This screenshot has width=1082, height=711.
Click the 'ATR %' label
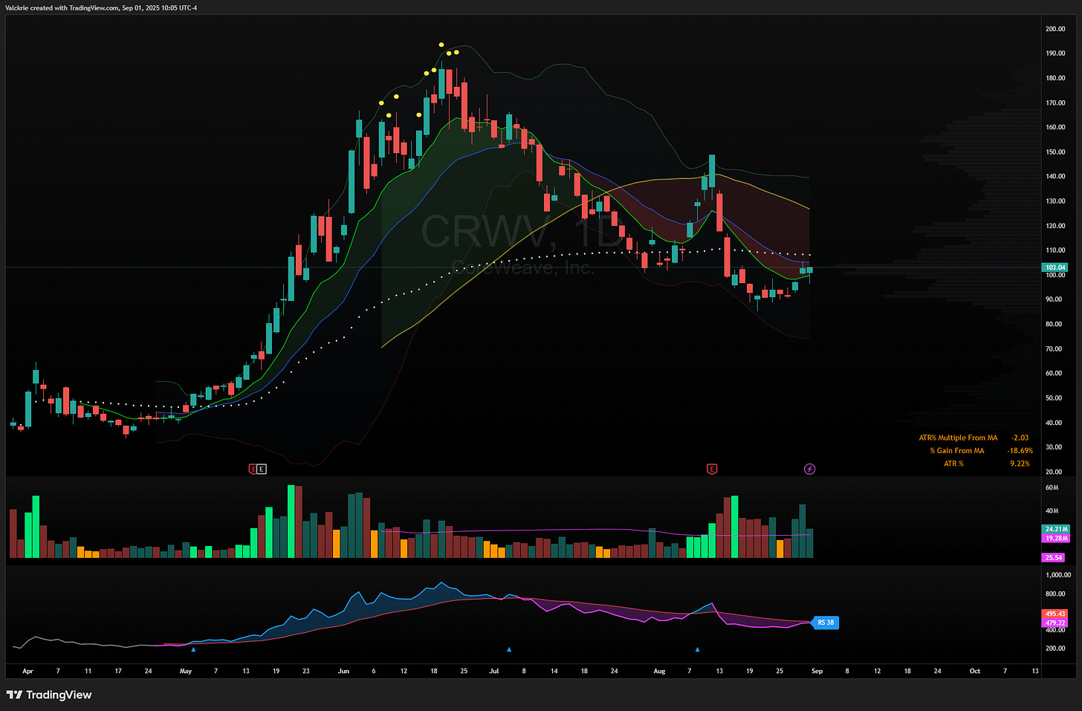coord(953,464)
